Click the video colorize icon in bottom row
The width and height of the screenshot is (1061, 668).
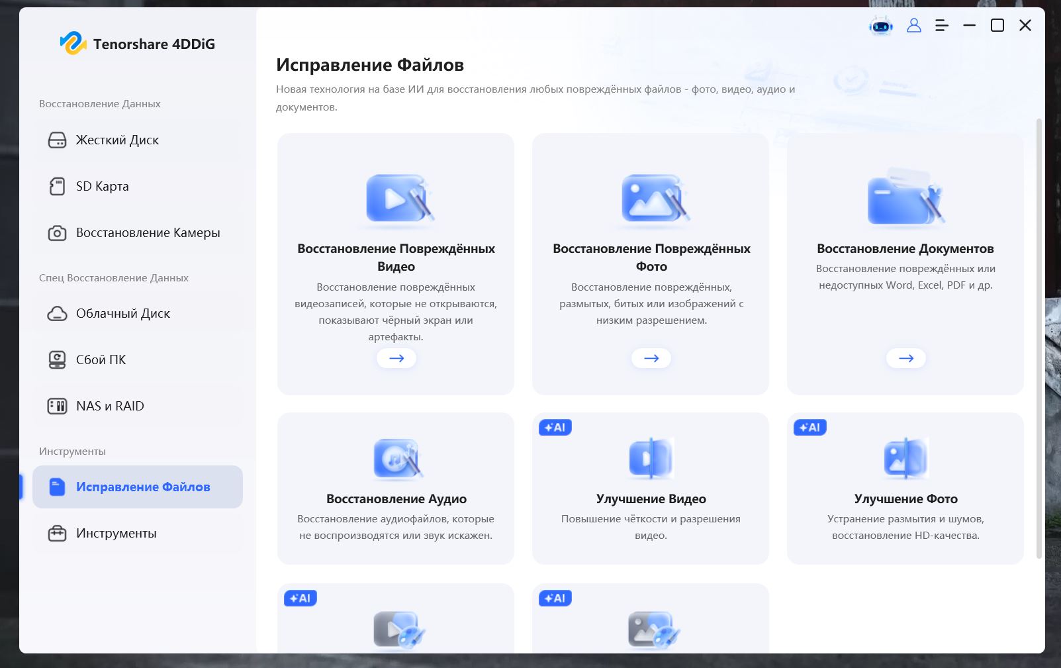[x=399, y=630]
